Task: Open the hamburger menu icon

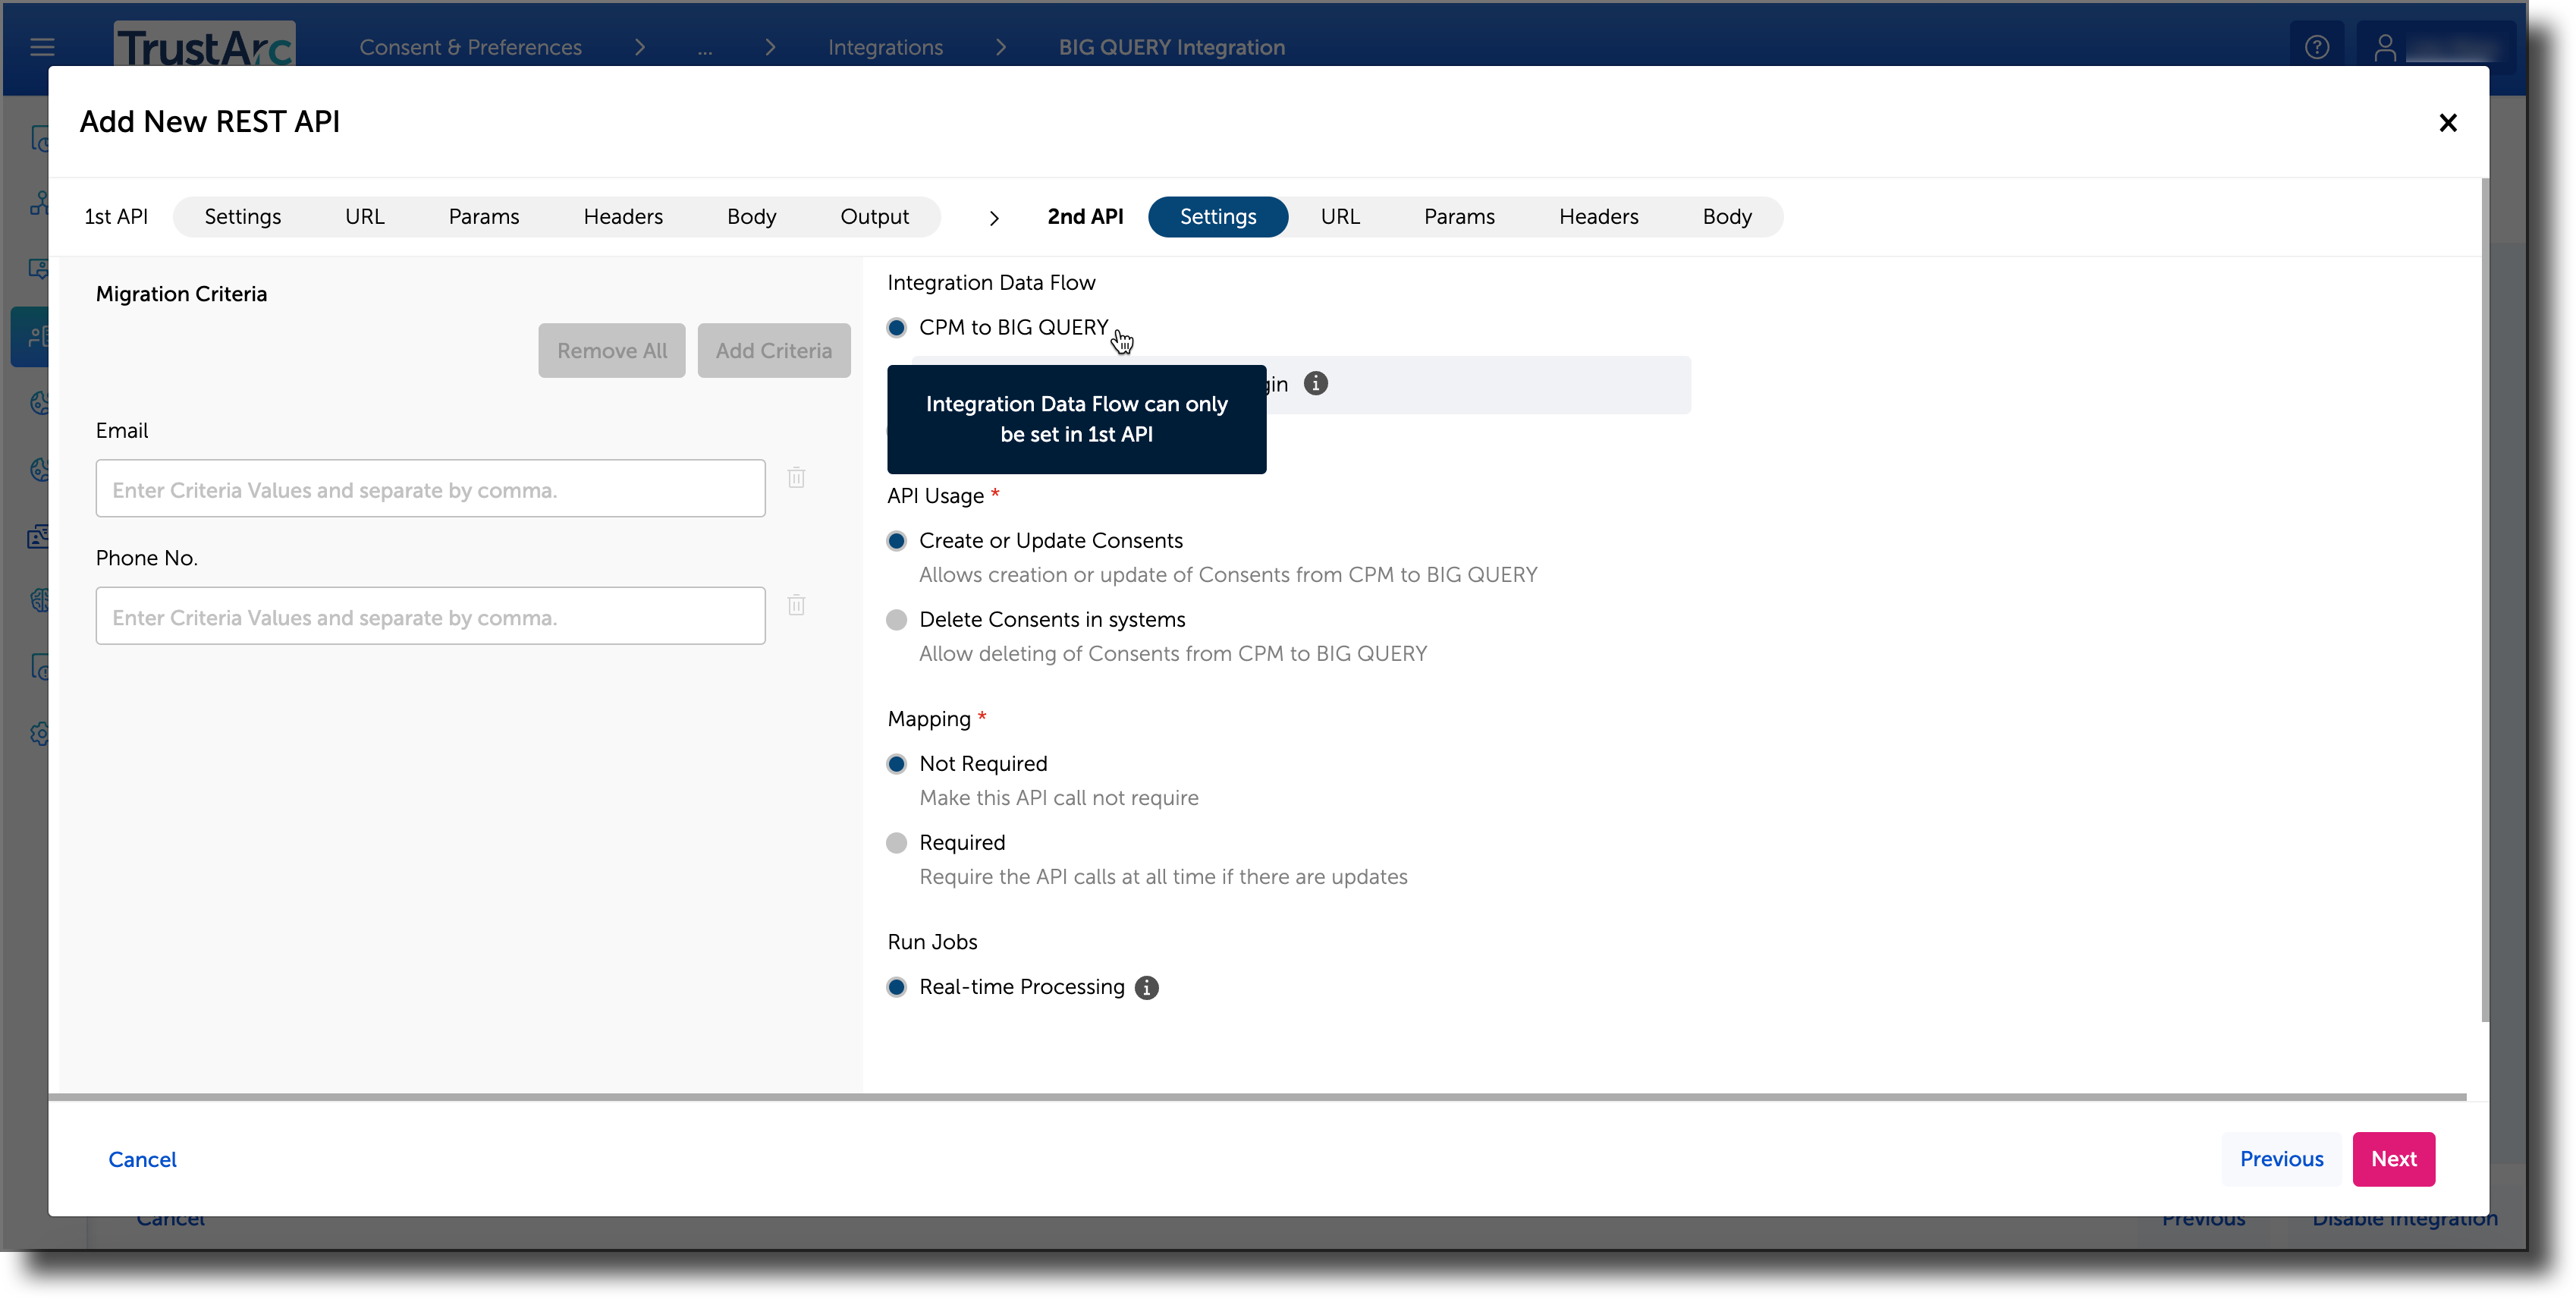Action: tap(42, 47)
